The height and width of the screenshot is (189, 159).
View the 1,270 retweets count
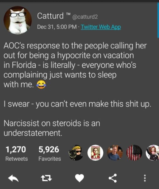tap(16, 149)
